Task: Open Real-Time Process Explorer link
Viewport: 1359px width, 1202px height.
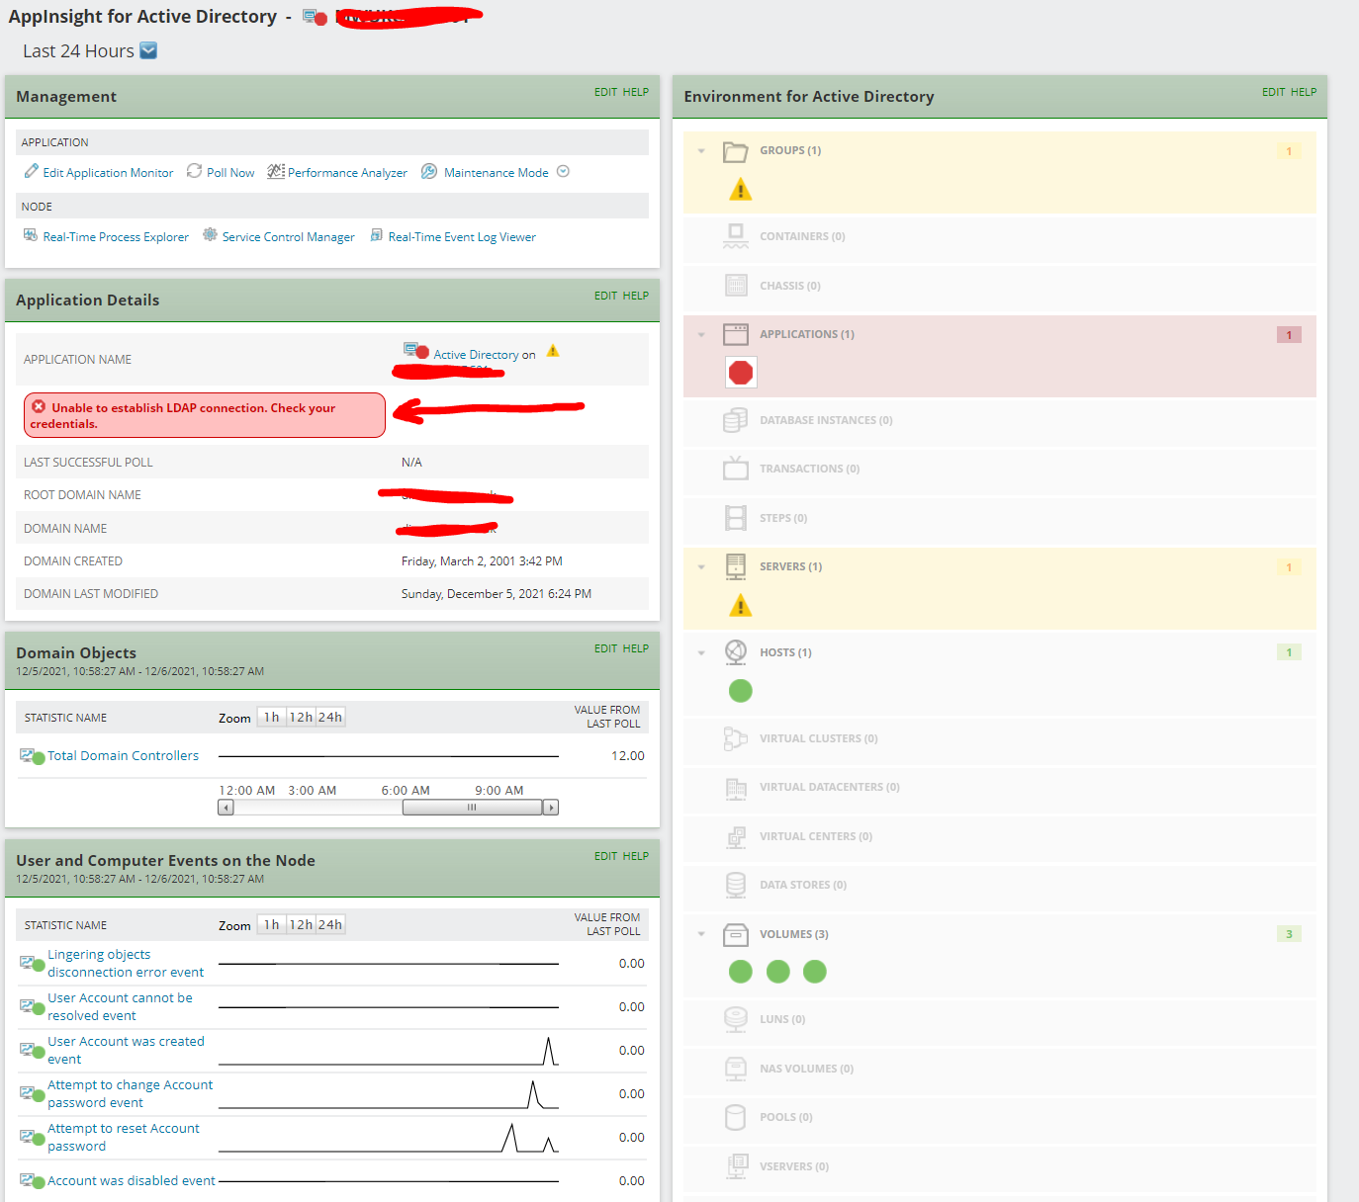Action: point(116,237)
